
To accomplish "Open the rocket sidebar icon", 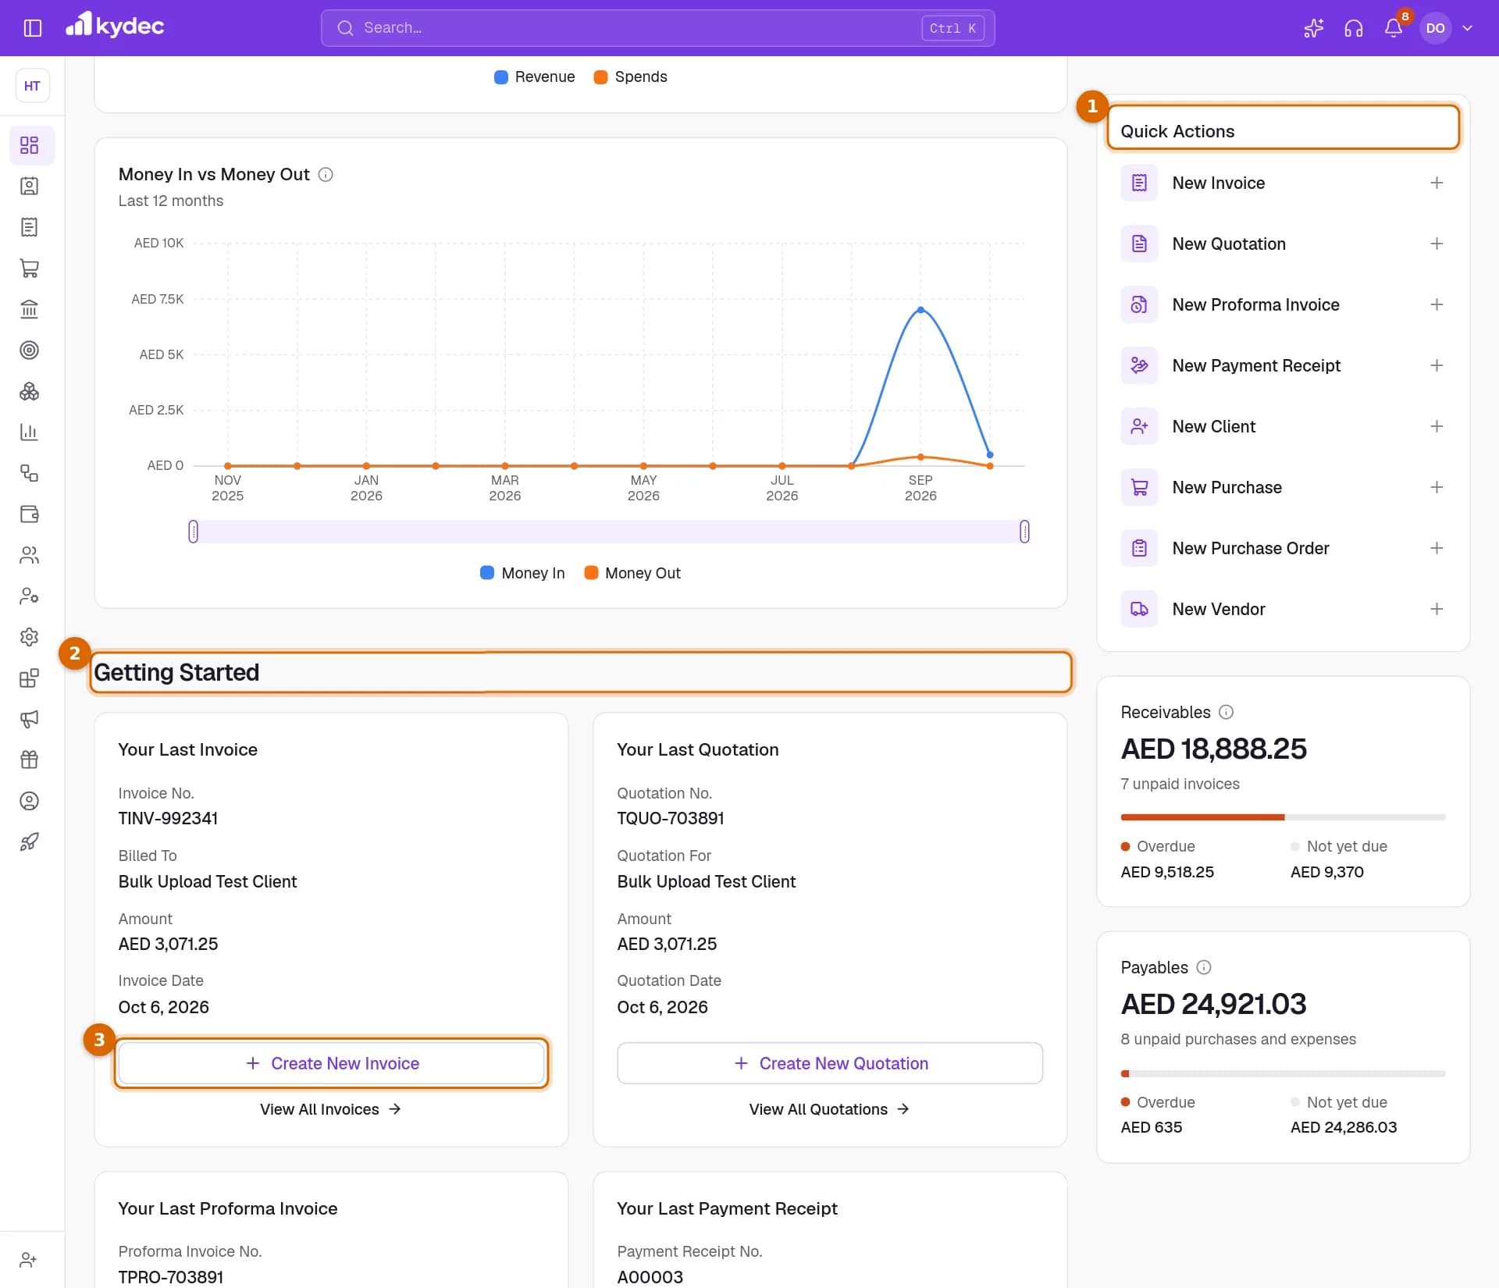I will pos(30,841).
